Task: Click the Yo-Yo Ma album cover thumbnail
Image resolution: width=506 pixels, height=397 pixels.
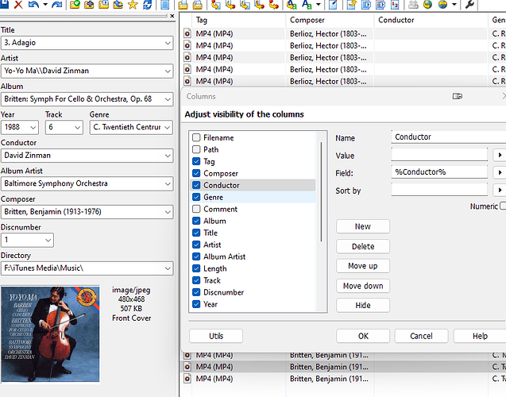Action: (x=50, y=333)
